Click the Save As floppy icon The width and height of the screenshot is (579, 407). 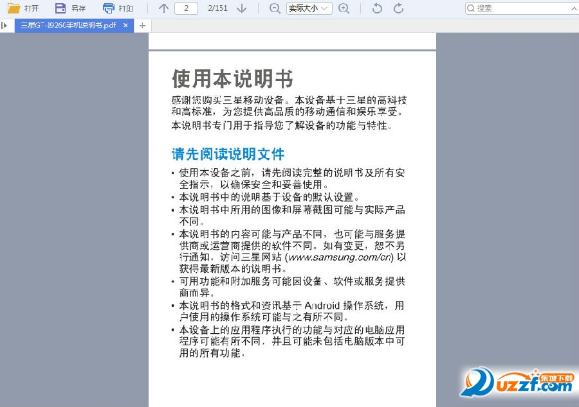click(x=60, y=8)
